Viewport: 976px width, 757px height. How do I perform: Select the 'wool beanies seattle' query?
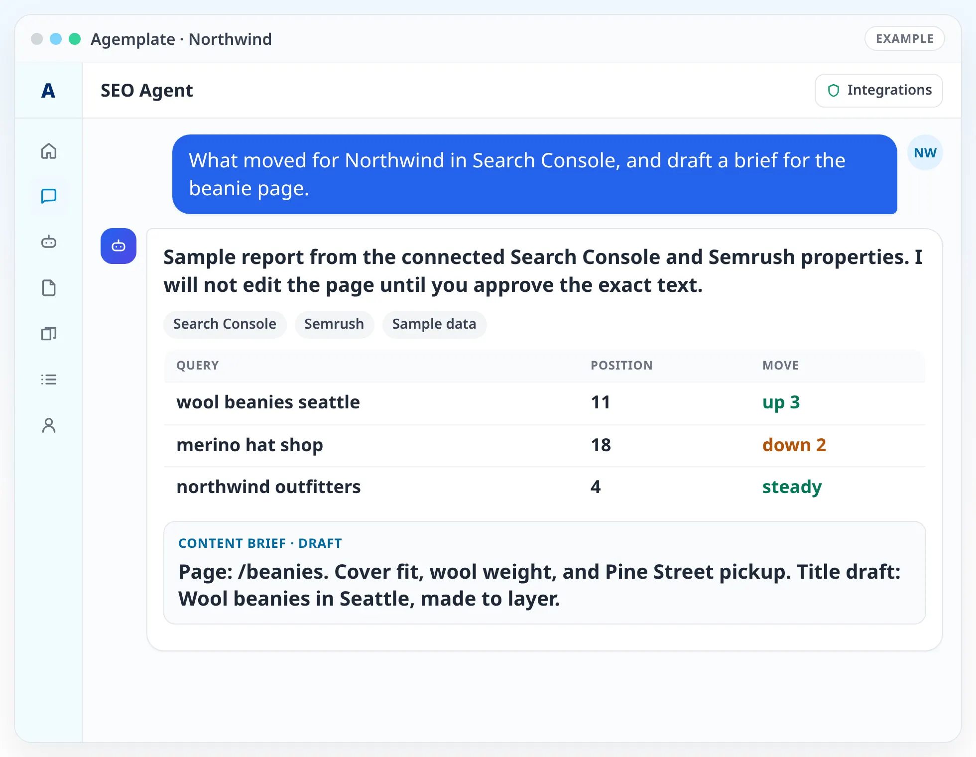pyautogui.click(x=268, y=402)
